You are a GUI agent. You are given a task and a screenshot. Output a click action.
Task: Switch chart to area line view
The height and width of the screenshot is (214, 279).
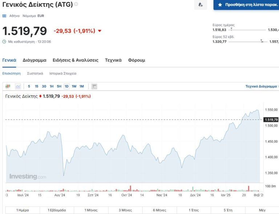pyautogui.click(x=18, y=86)
